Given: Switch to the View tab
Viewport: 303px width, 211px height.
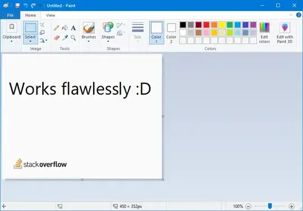Looking at the screenshot, I should [x=50, y=15].
